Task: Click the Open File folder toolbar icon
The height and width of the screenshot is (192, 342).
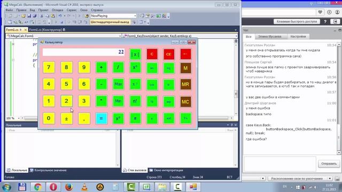Action: click(24, 16)
